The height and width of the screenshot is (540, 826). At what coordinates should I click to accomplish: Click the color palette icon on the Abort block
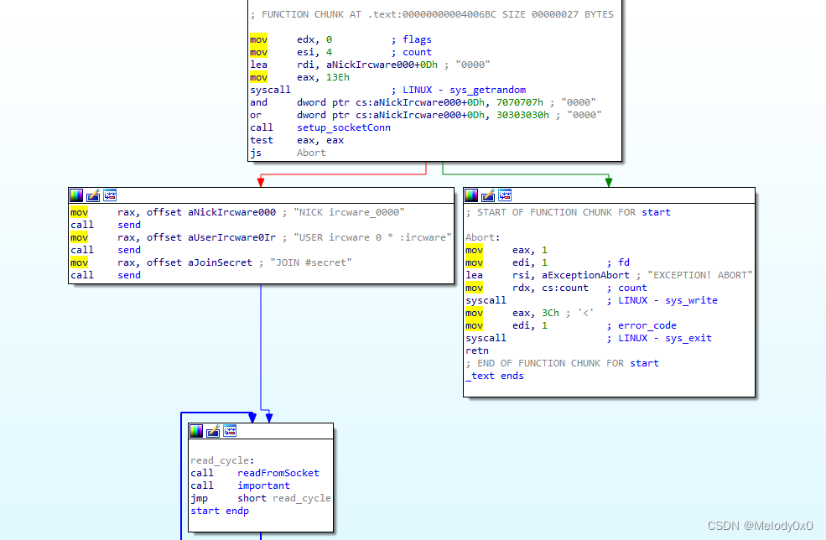pos(471,195)
